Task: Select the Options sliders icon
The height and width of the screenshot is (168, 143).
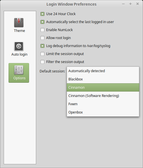Action: (19, 70)
